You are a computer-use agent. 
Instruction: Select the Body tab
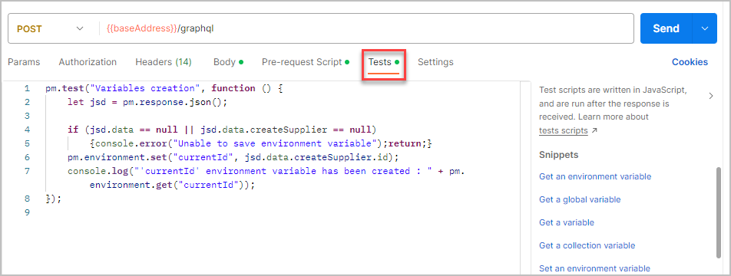(x=228, y=62)
